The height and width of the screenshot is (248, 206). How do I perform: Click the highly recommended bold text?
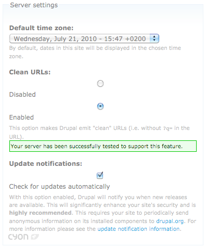point(41,213)
